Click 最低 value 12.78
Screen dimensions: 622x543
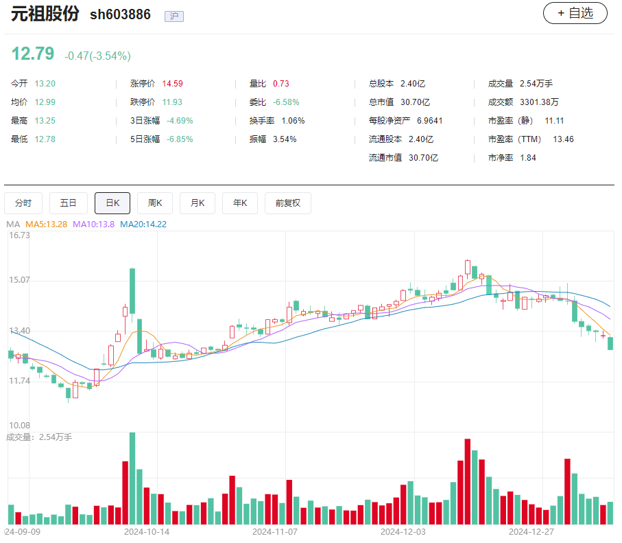[45, 139]
